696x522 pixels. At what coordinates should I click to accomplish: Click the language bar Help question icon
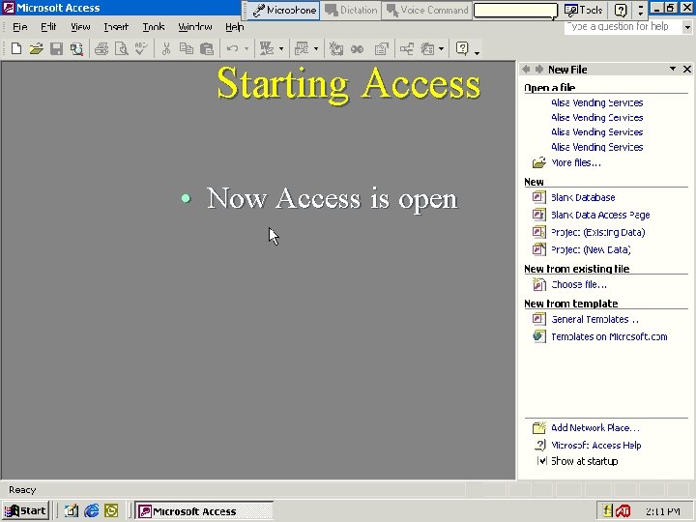621,11
